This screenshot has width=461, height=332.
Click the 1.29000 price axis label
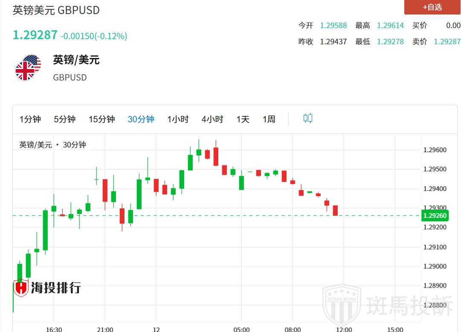pos(435,266)
